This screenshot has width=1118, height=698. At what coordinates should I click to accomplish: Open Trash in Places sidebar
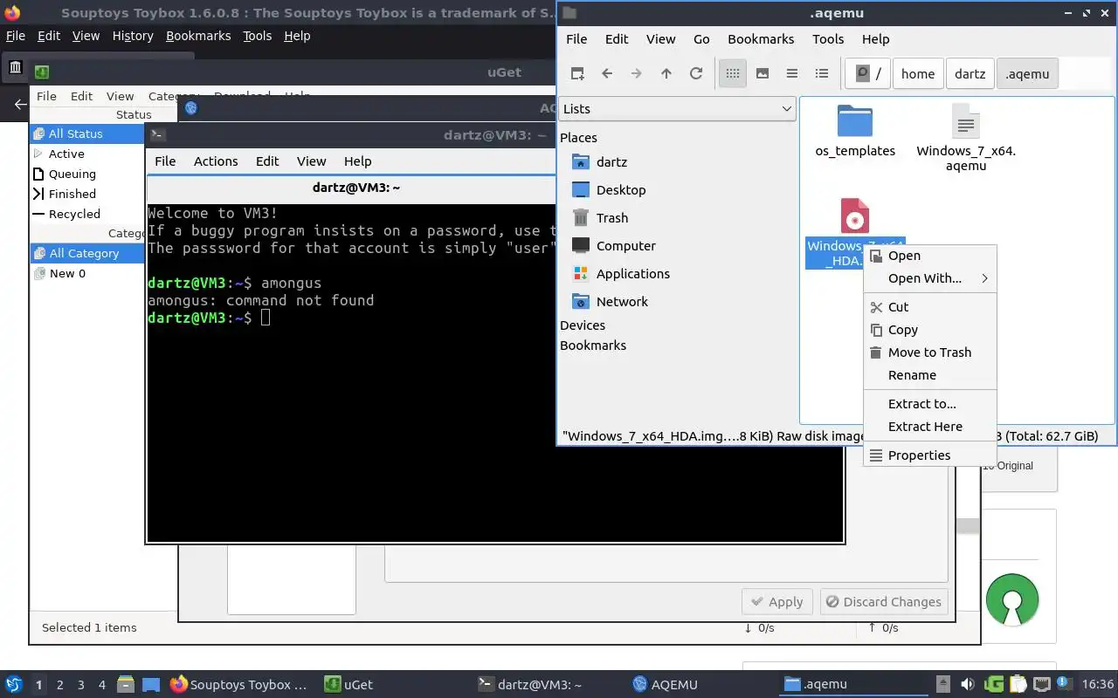612,218
